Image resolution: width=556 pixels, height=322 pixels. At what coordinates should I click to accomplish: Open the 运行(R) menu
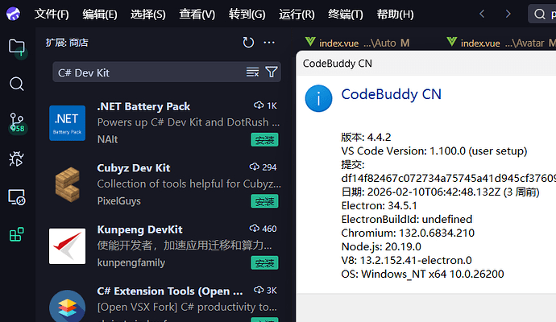(297, 14)
